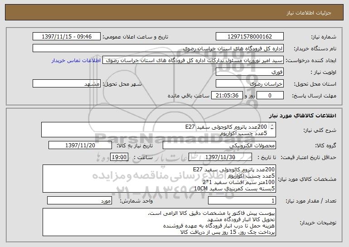Viewport: 349px width, 247px height.
Task: Click the buyer notes text area توضیحات خریدار
Action: [x=159, y=222]
